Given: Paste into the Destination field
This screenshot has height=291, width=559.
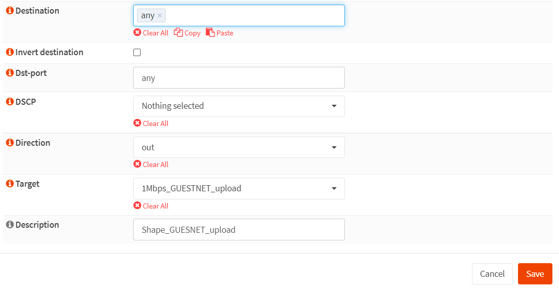Looking at the screenshot, I should pos(220,33).
